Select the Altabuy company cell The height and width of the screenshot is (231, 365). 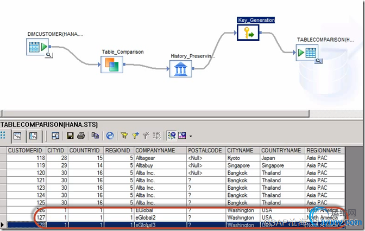[x=160, y=165]
